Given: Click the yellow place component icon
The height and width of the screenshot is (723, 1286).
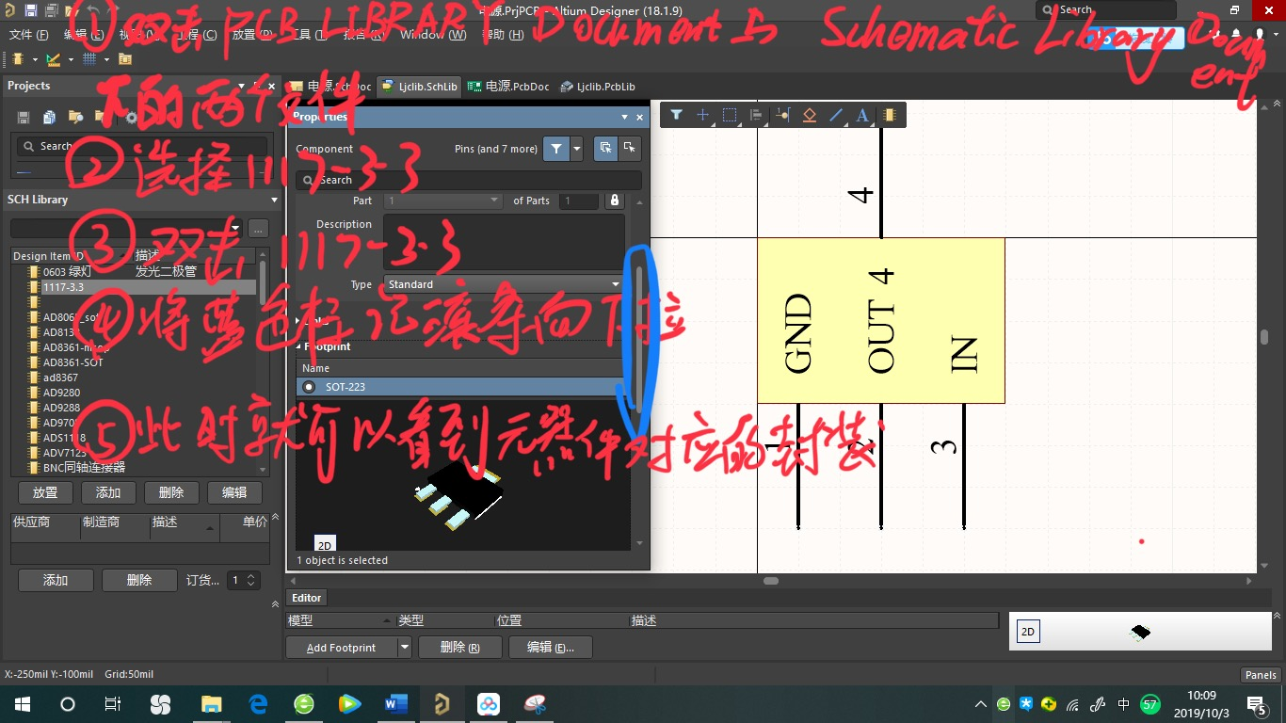Looking at the screenshot, I should (889, 115).
